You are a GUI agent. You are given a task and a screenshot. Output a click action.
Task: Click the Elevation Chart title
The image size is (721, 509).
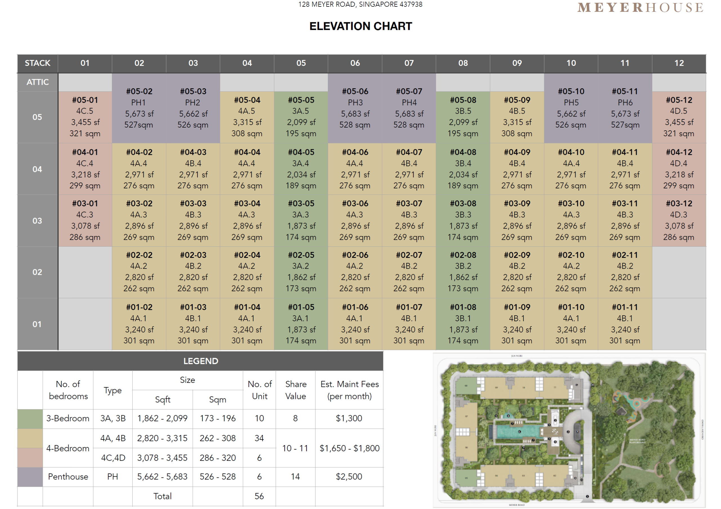point(360,26)
